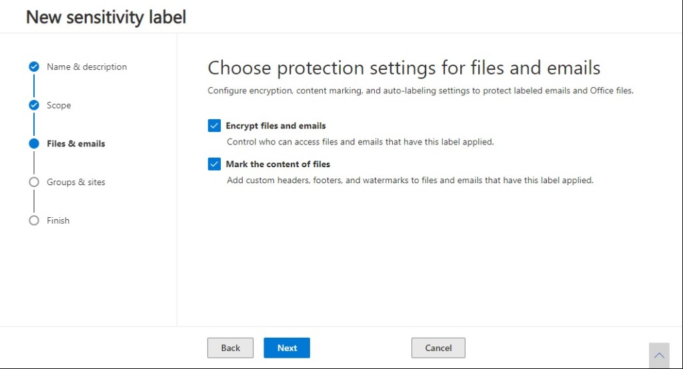Disable the Mark the content of files checkbox
The width and height of the screenshot is (683, 369).
click(214, 164)
